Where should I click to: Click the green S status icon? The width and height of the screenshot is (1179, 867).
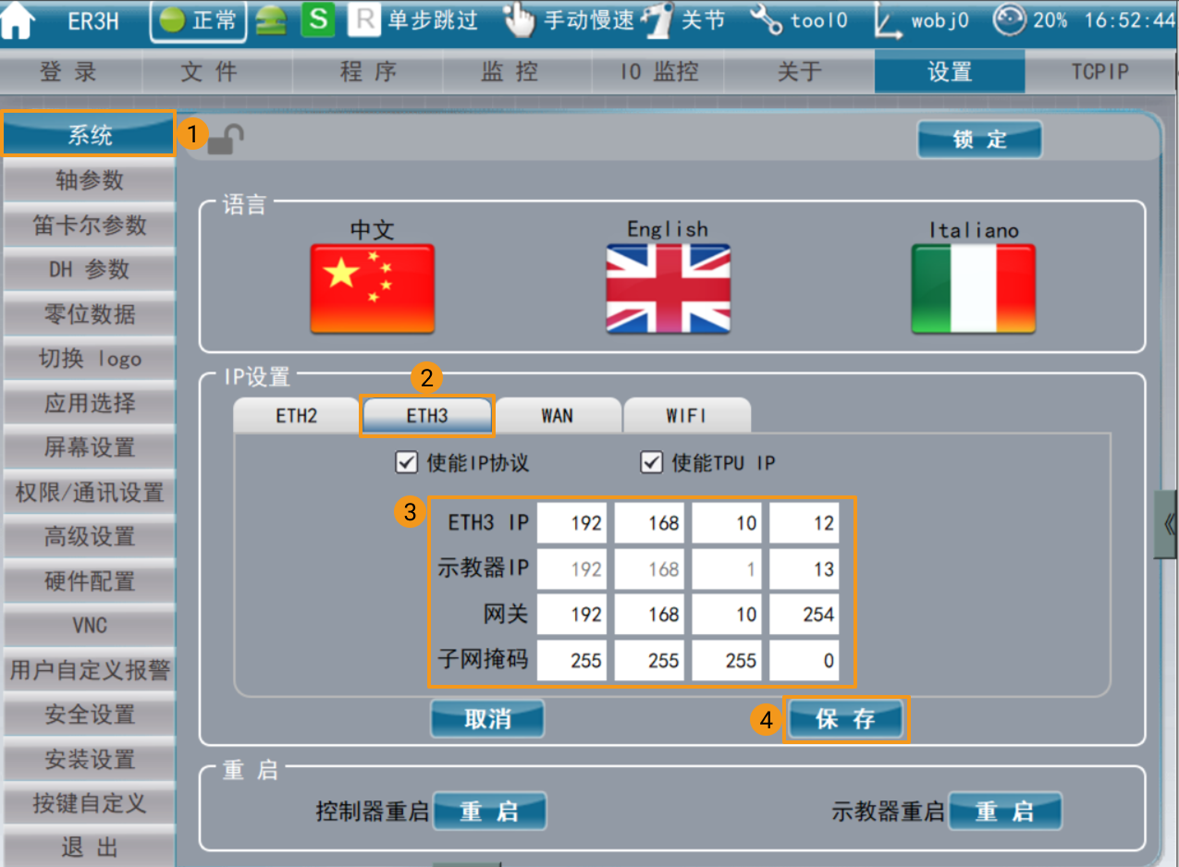coord(317,21)
